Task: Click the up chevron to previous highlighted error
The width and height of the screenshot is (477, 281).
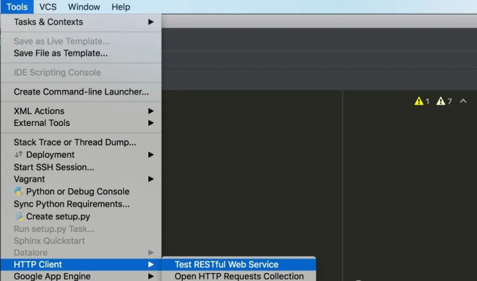Action: [463, 101]
